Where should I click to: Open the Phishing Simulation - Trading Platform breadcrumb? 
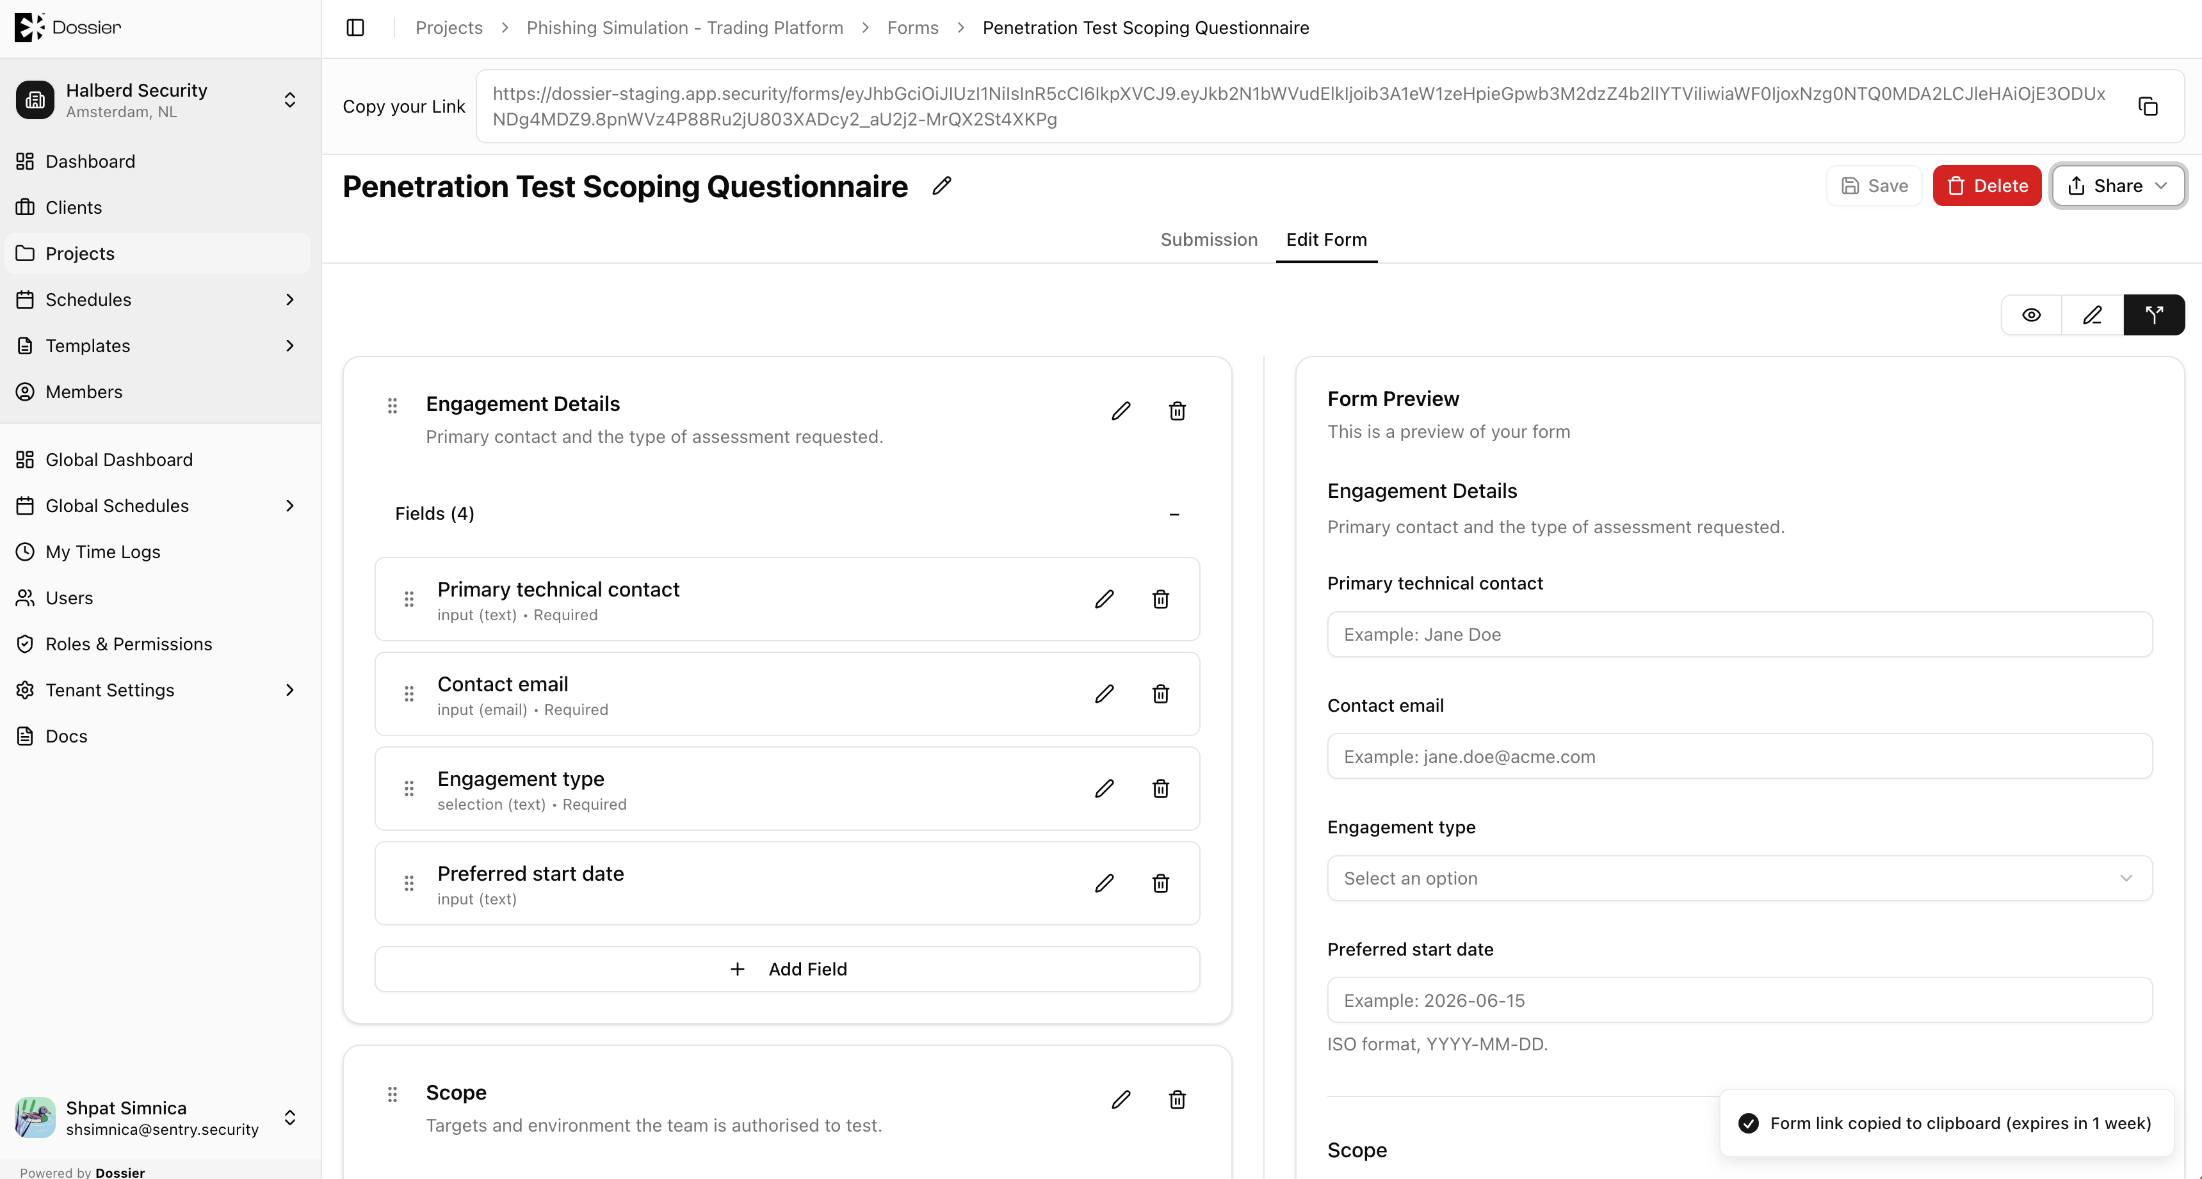tap(684, 28)
